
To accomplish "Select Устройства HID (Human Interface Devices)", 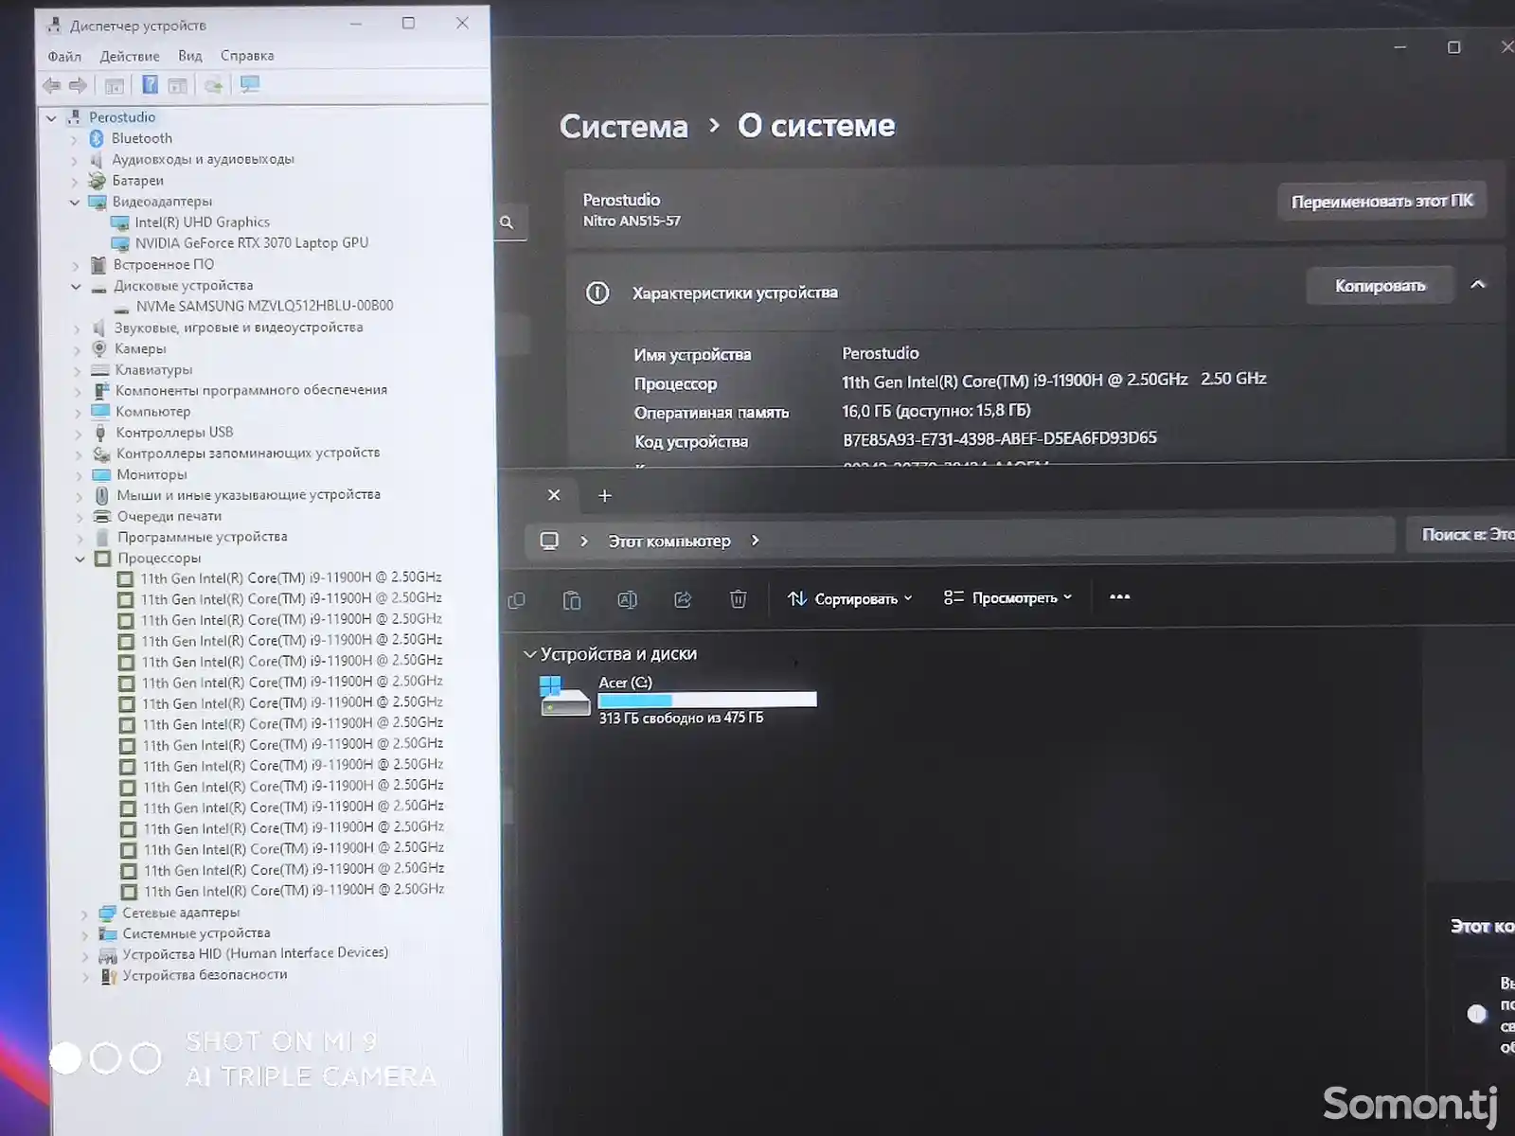I will [255, 953].
